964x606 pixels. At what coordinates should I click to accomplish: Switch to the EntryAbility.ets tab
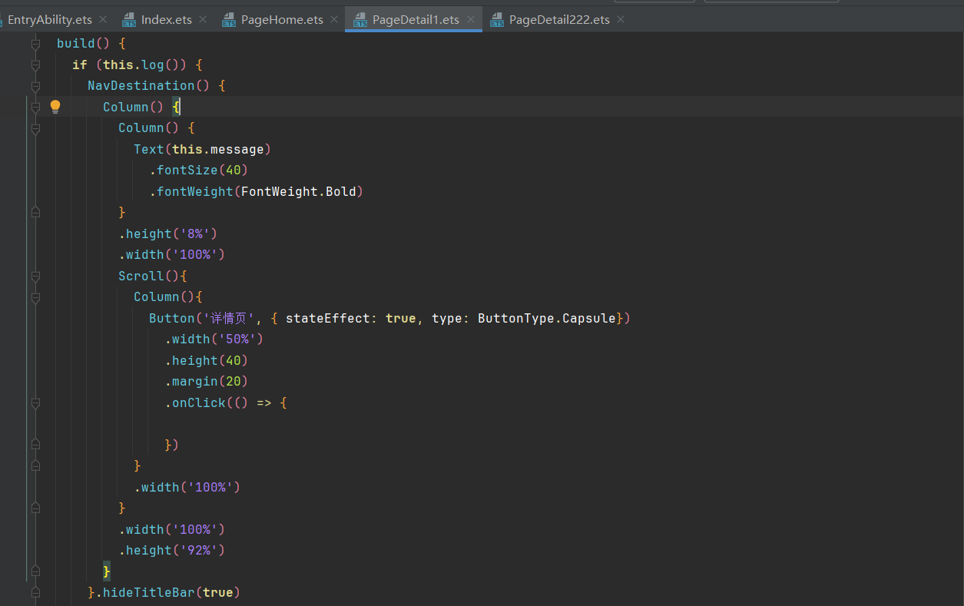[x=49, y=20]
